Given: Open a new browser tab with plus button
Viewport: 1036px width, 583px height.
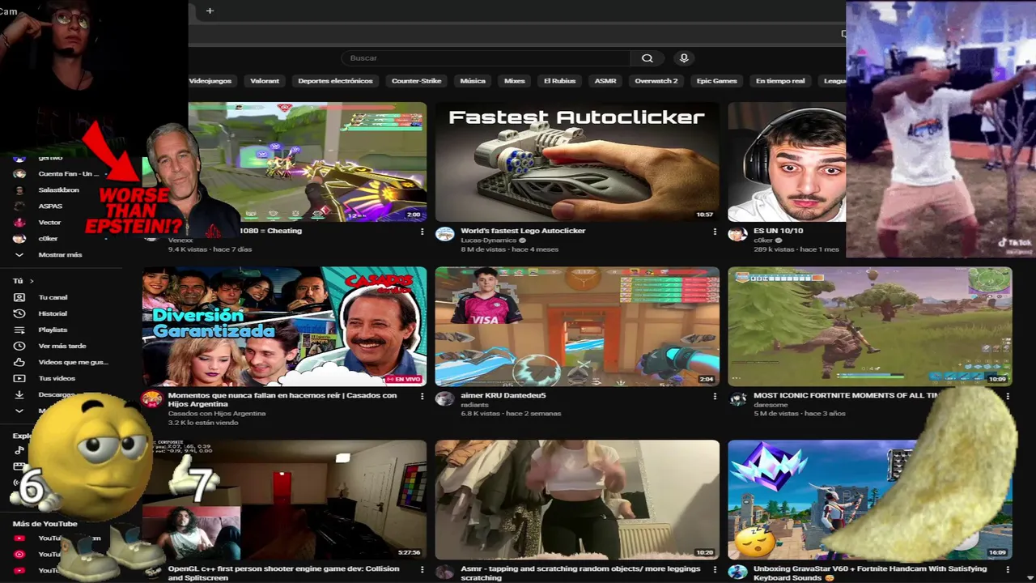Looking at the screenshot, I should click(210, 11).
